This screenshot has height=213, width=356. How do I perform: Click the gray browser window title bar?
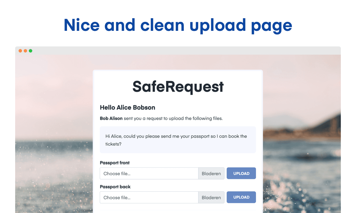coord(178,51)
